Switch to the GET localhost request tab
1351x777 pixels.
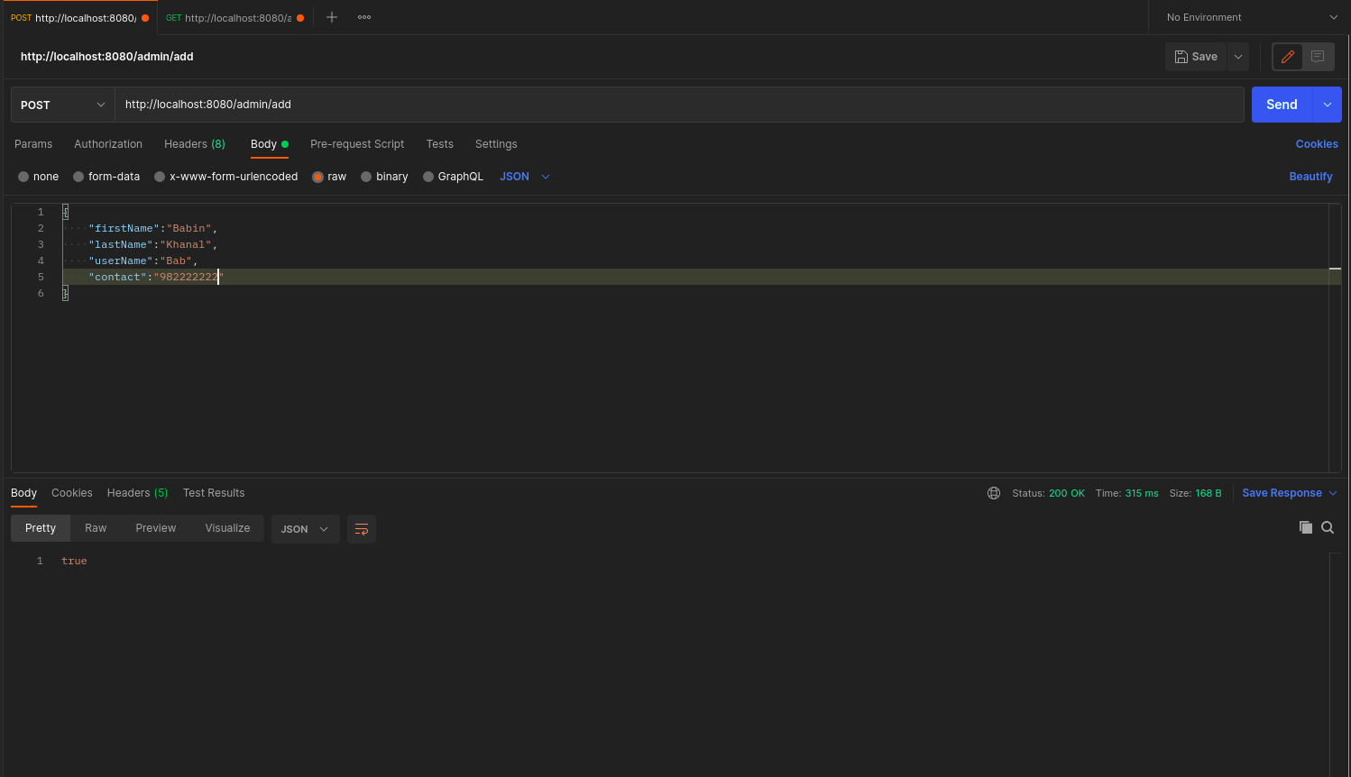pyautogui.click(x=234, y=18)
